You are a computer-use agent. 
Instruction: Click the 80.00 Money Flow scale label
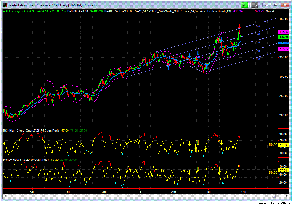tap(283, 167)
